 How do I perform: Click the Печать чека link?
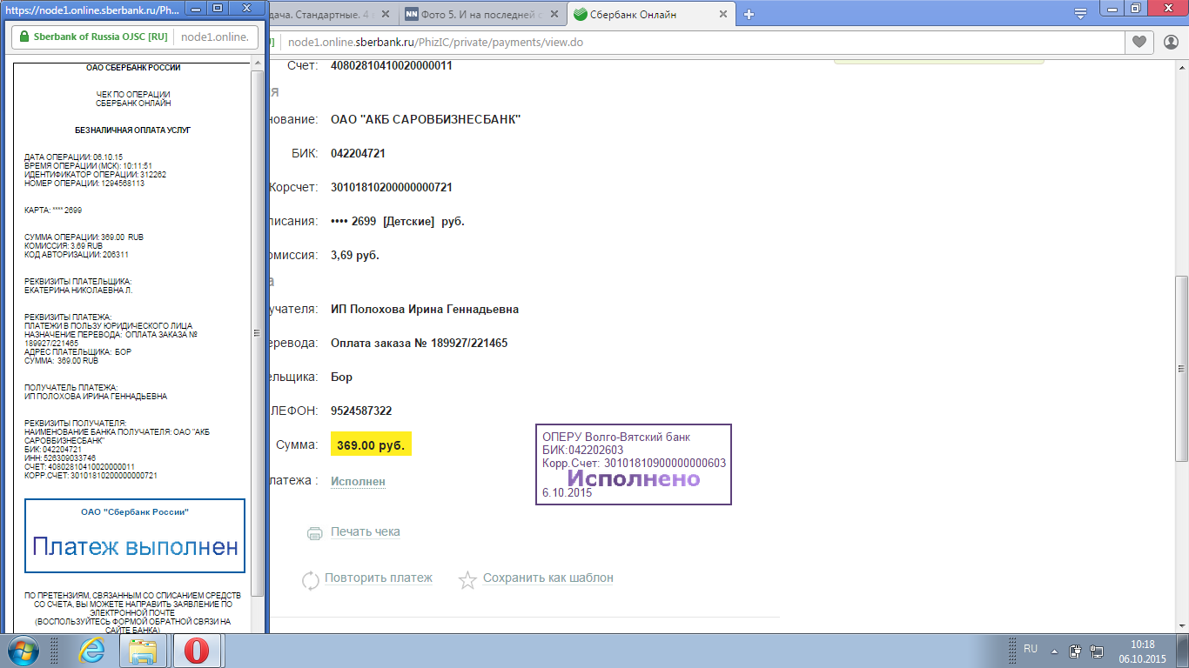(366, 532)
